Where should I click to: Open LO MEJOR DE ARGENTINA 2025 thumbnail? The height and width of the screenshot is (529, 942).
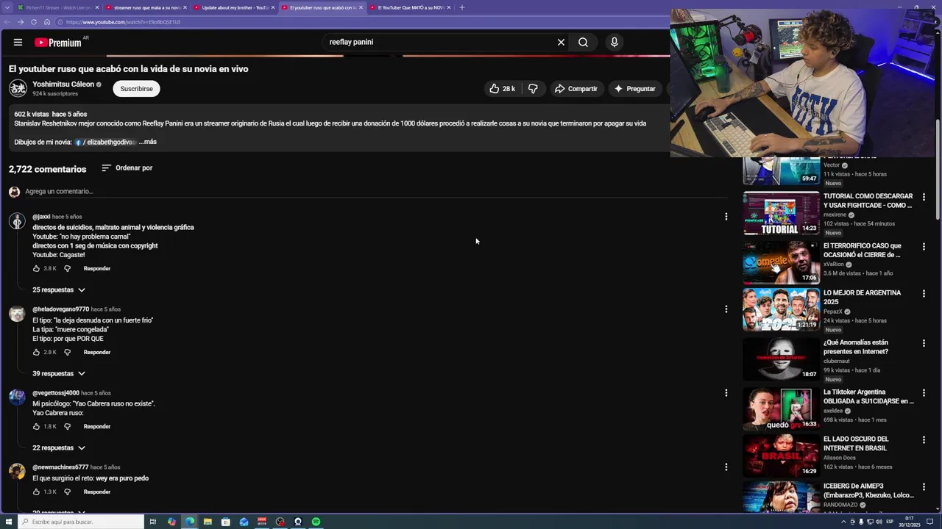click(781, 309)
